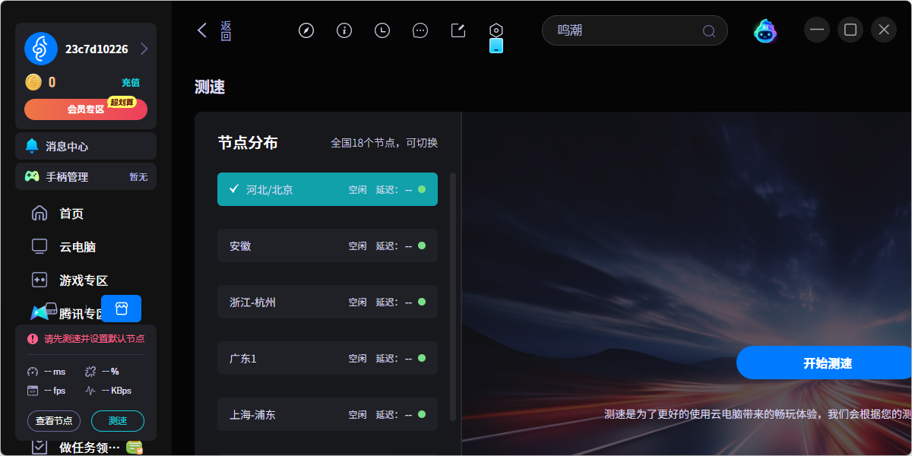Viewport: 912px width, 456px height.
Task: Select the 河北/北京 node
Action: point(328,189)
